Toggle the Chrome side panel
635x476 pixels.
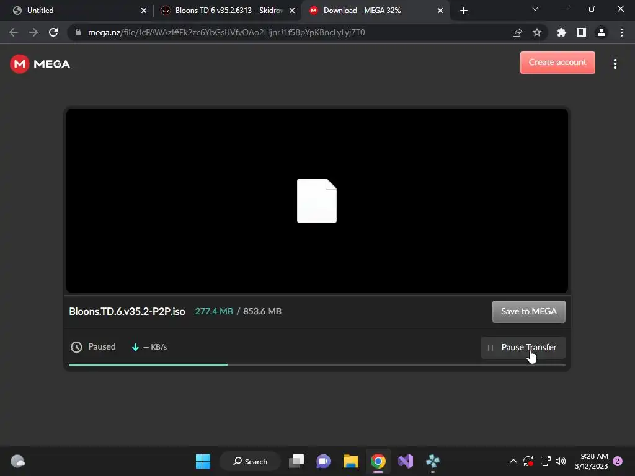(x=582, y=32)
